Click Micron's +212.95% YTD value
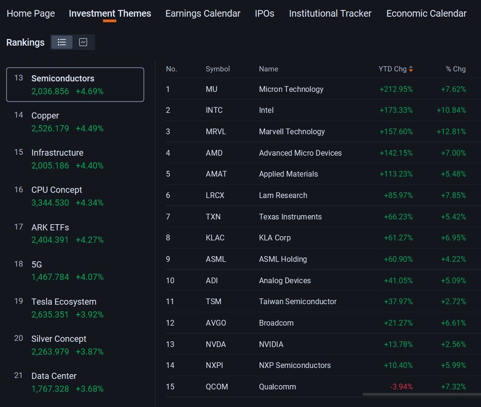 [x=396, y=89]
